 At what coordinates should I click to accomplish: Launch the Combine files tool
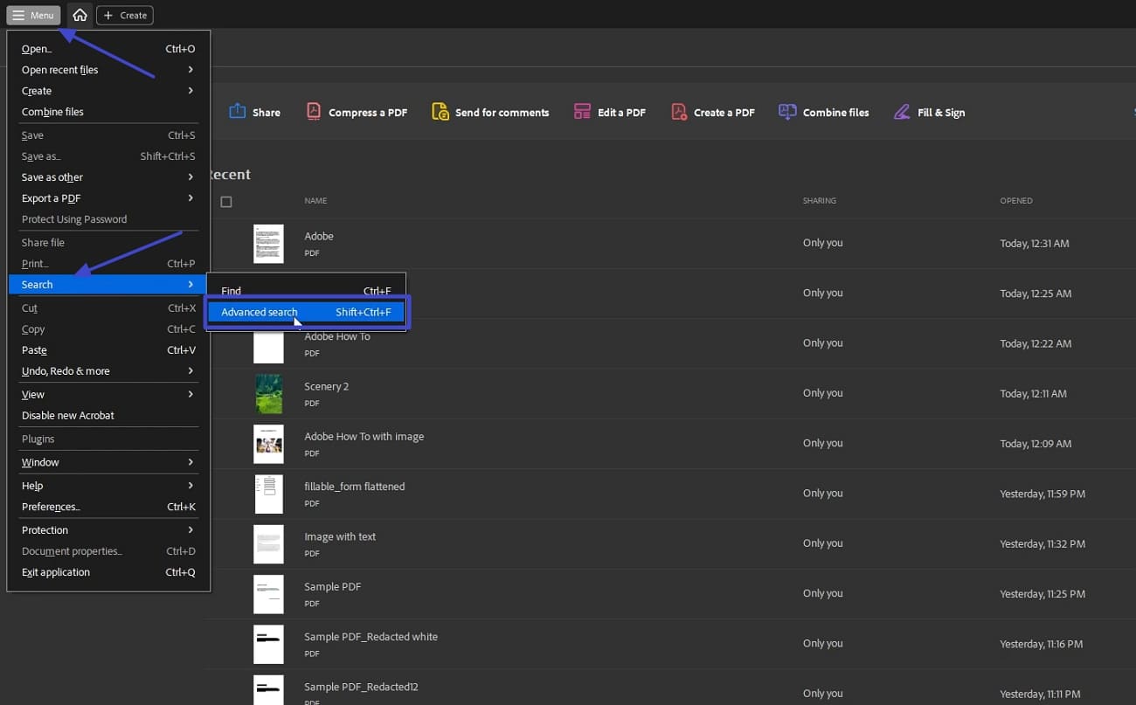[822, 112]
